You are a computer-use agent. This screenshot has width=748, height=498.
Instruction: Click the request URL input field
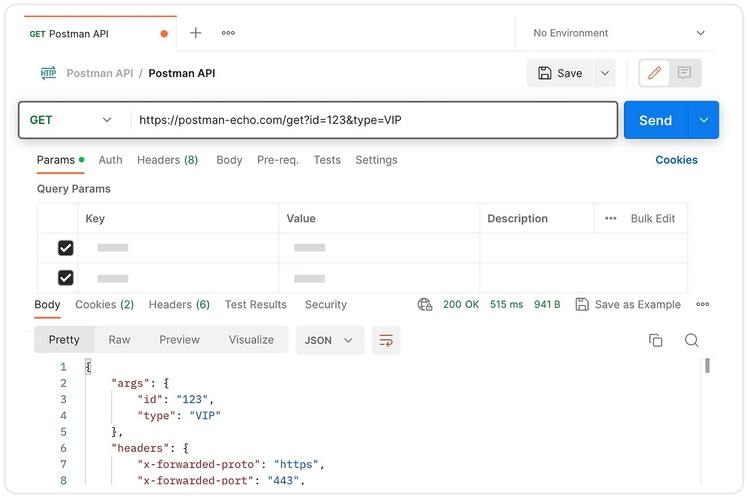point(374,120)
